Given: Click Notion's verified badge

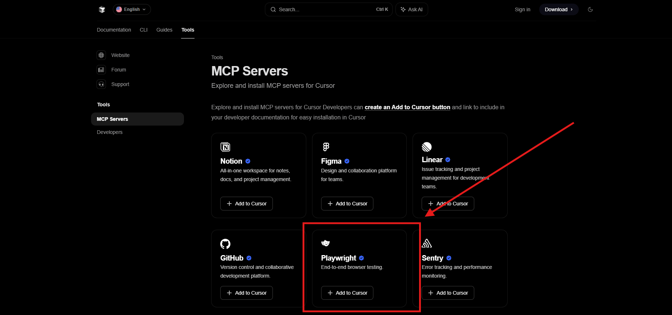Looking at the screenshot, I should [x=248, y=161].
